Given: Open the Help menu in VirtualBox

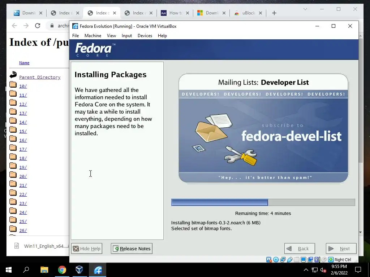Looking at the screenshot, I should pyautogui.click(x=162, y=36).
